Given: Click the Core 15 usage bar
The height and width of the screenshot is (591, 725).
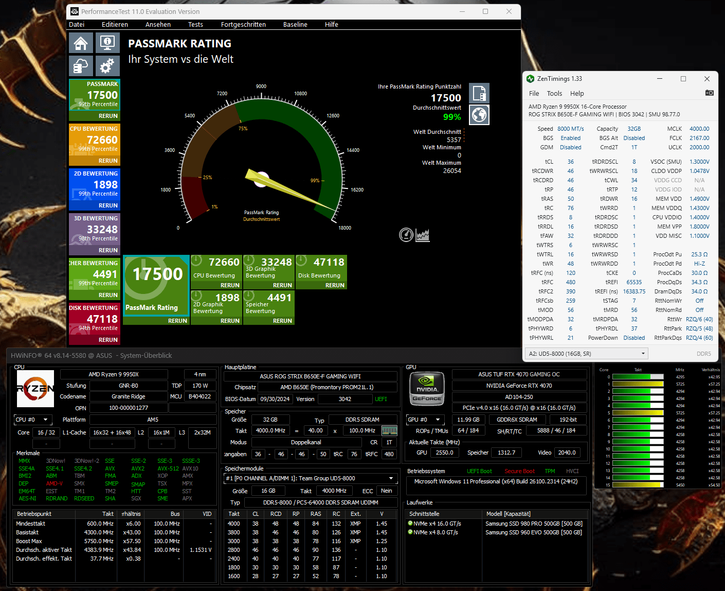Looking at the screenshot, I should coord(638,485).
